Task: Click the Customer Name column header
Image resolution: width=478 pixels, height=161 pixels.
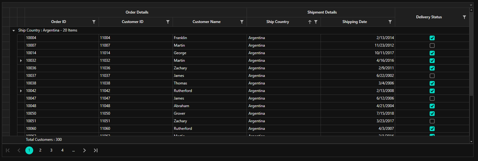Action: pos(210,22)
